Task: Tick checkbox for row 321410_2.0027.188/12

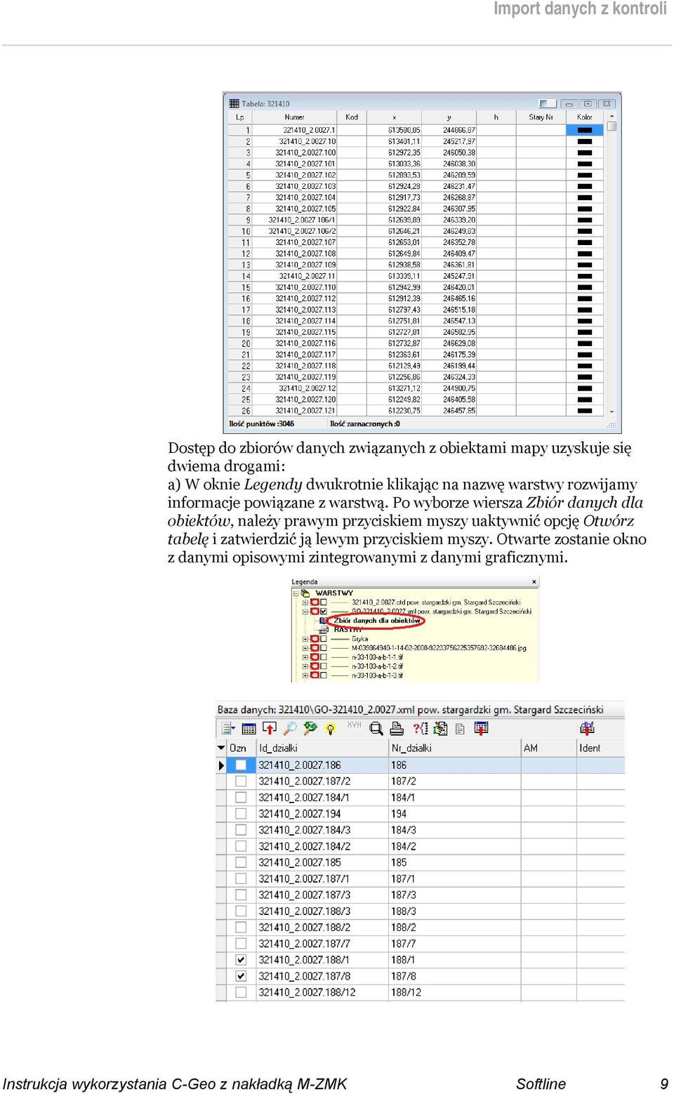Action: coord(241,992)
